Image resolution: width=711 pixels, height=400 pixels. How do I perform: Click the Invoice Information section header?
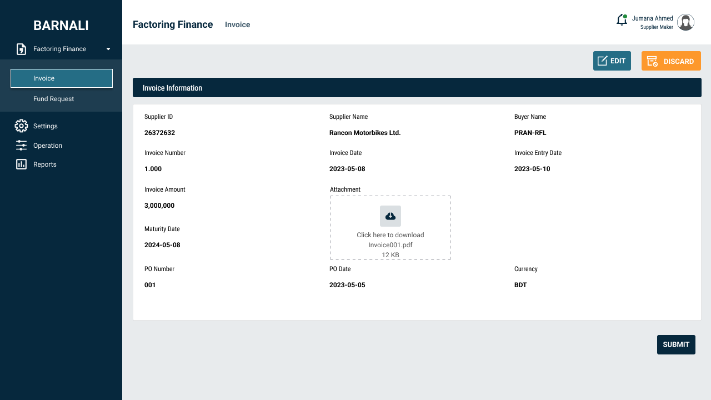tap(417, 88)
